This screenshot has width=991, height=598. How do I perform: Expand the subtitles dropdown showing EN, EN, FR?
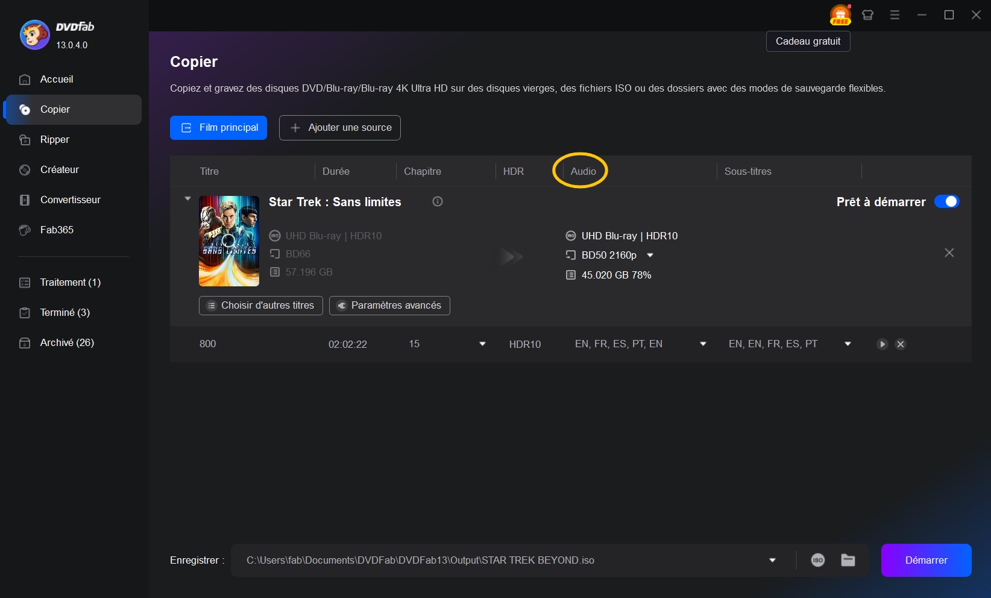(x=847, y=344)
